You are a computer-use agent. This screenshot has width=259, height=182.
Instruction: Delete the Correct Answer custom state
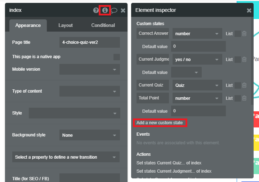(x=244, y=34)
